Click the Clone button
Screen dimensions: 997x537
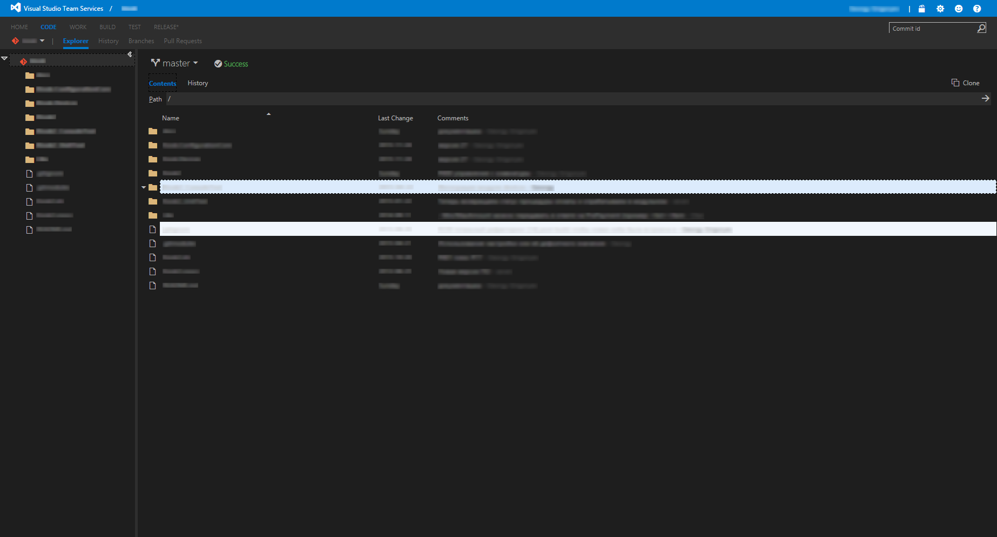(x=966, y=83)
